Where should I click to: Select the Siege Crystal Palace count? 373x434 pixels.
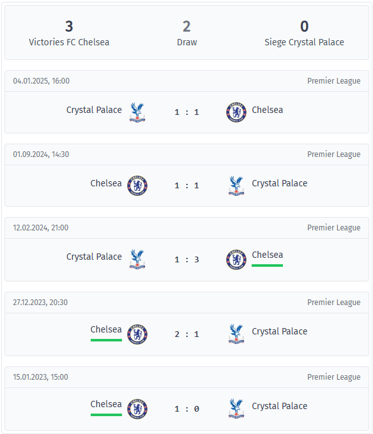304,27
